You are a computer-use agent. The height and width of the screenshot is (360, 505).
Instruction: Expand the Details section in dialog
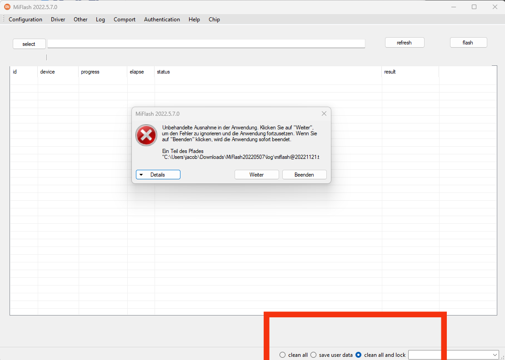pos(158,175)
